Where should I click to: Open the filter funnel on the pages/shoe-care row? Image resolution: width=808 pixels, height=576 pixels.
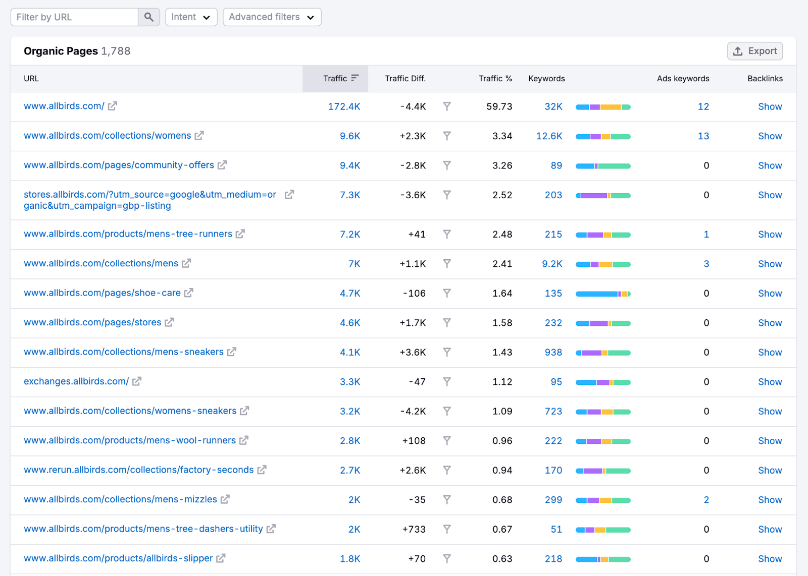click(447, 293)
